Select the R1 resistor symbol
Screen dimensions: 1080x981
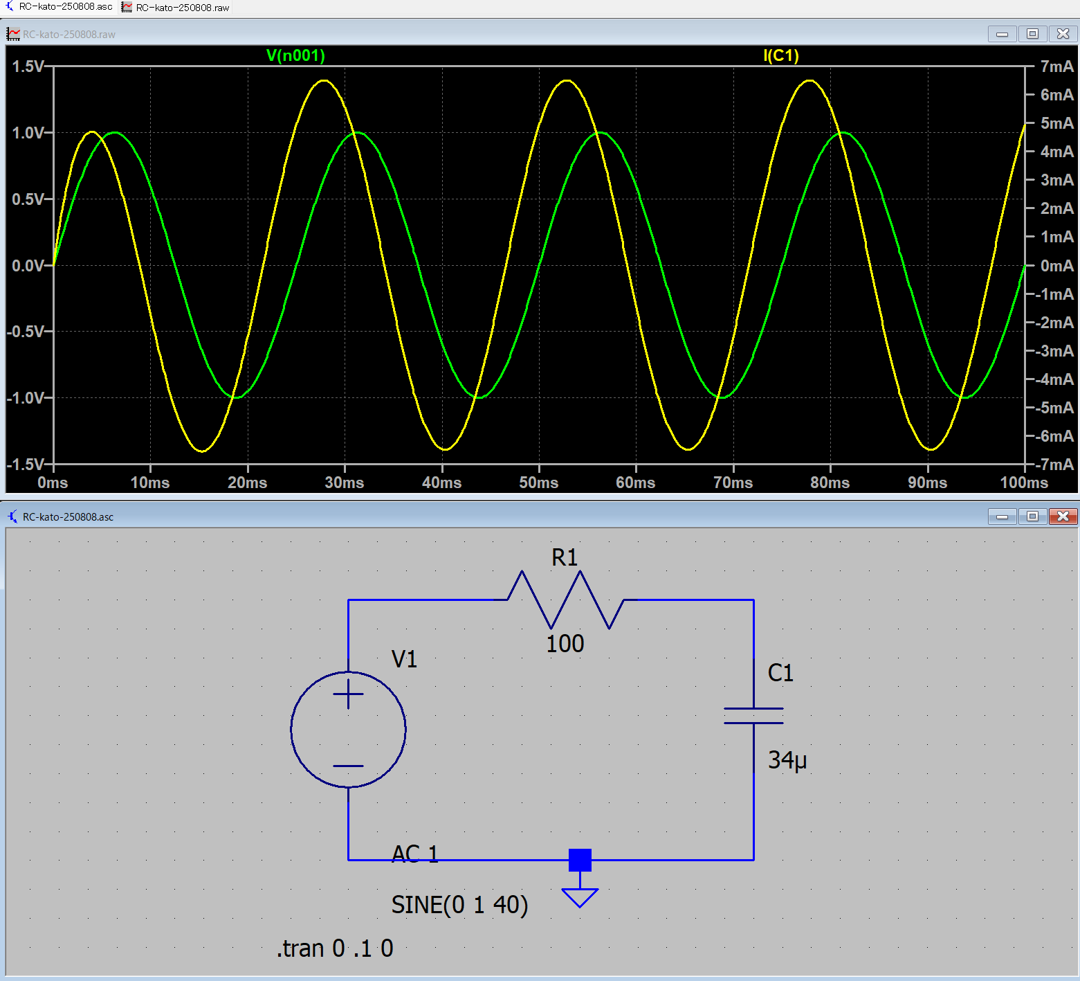(565, 600)
